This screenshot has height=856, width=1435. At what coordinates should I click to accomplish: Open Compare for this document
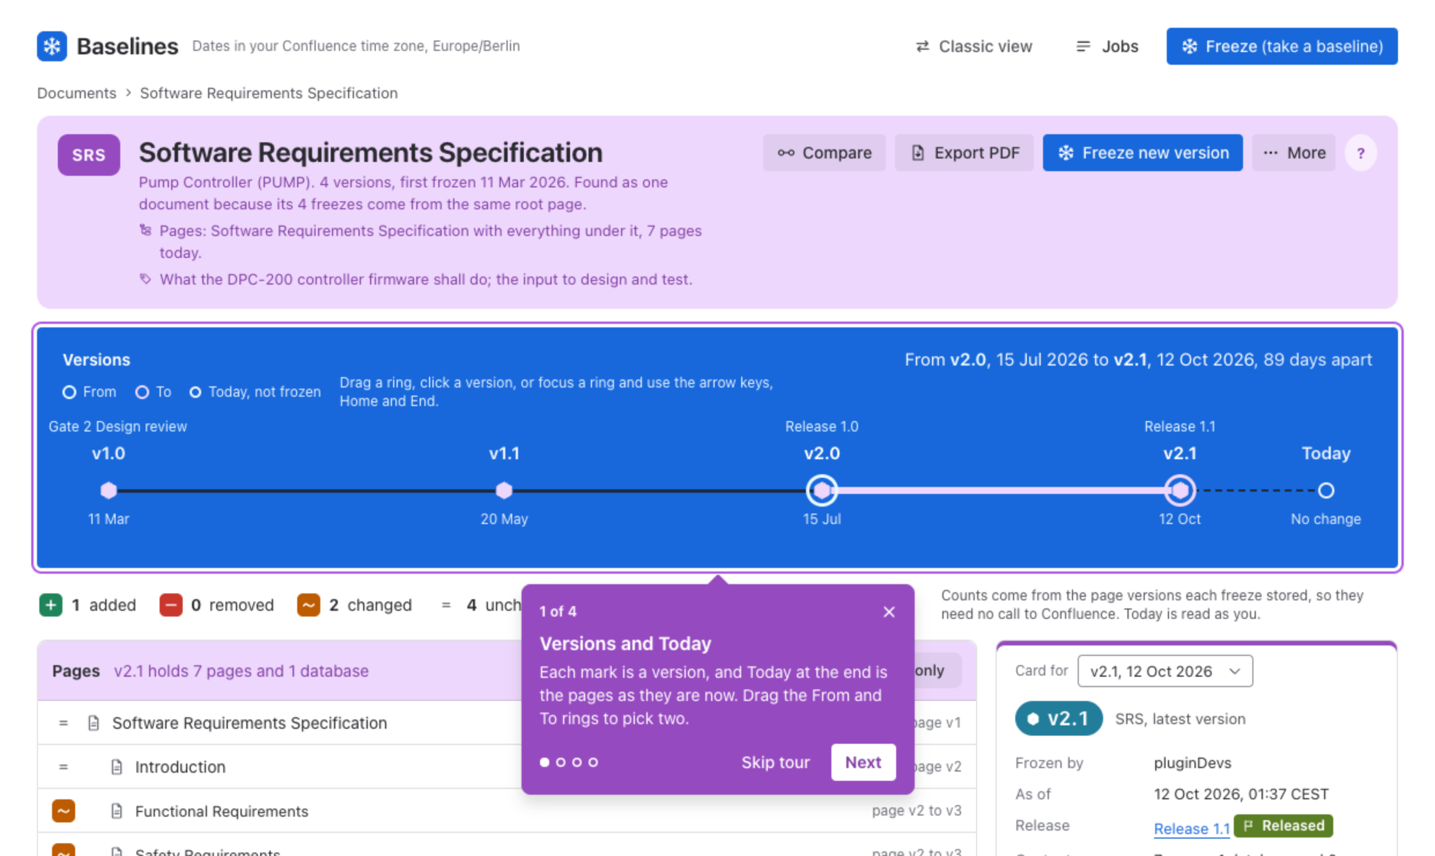click(x=824, y=153)
